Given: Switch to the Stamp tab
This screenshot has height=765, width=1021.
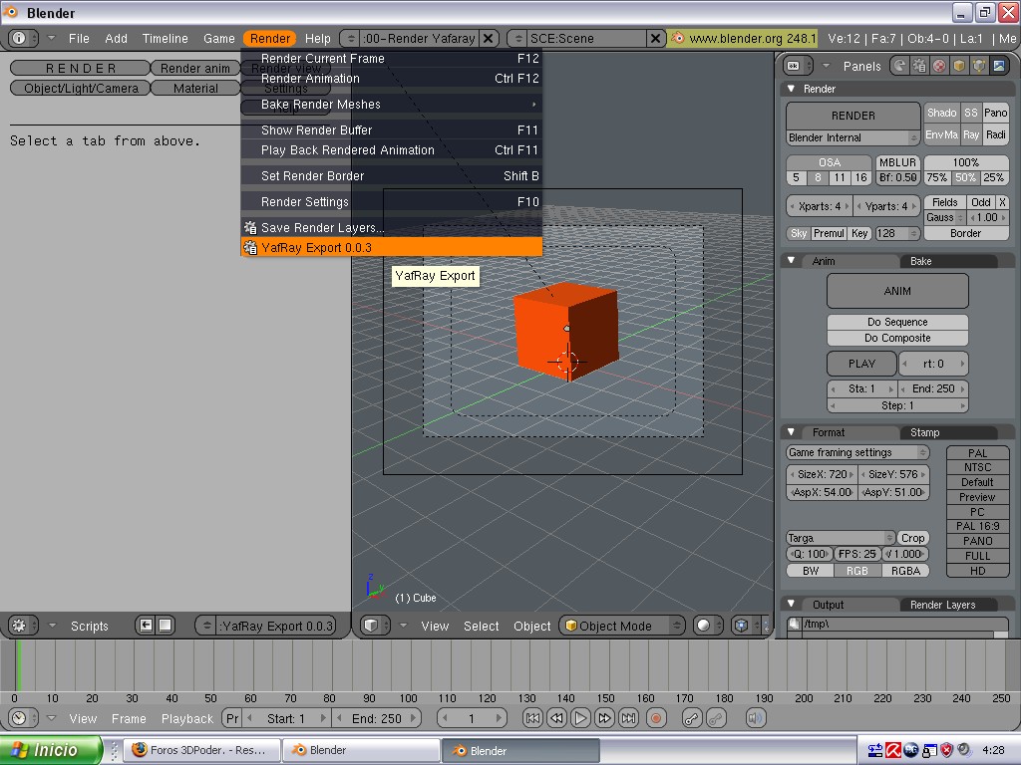Looking at the screenshot, I should pyautogui.click(x=947, y=432).
